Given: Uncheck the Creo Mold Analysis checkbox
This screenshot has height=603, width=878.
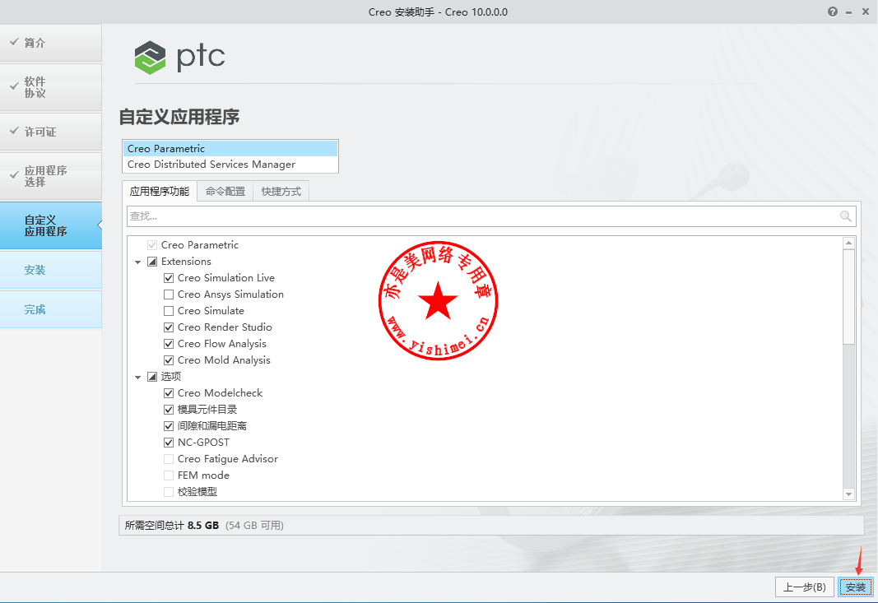Looking at the screenshot, I should (x=169, y=360).
